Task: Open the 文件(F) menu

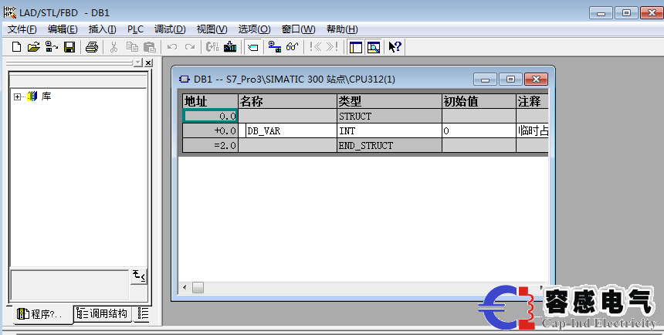Action: click(22, 29)
